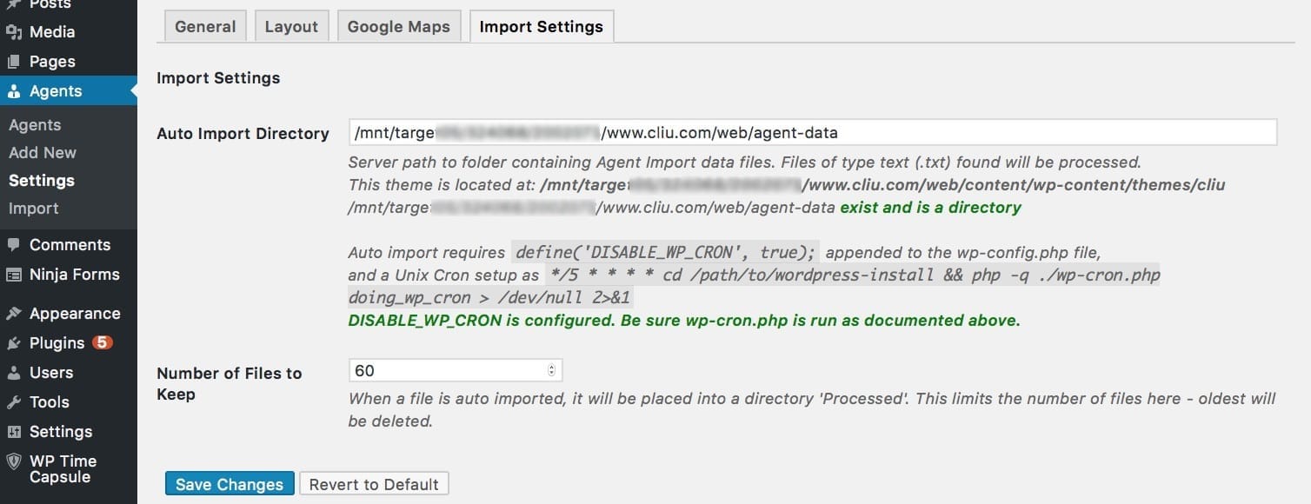Click the Ninja Forms icon
The image size is (1311, 504).
click(x=14, y=275)
